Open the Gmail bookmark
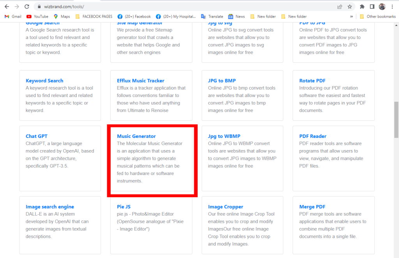 13,16
